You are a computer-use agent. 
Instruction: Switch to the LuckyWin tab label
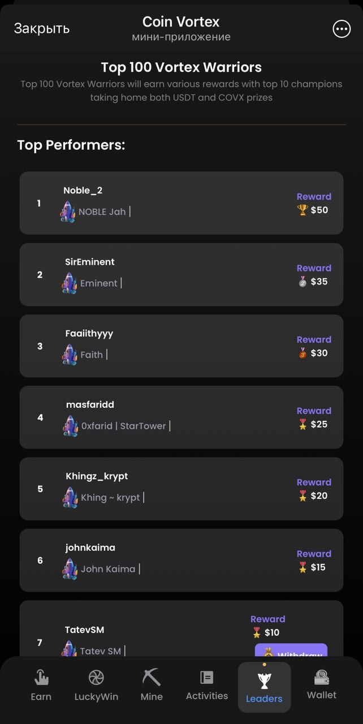pyautogui.click(x=96, y=697)
